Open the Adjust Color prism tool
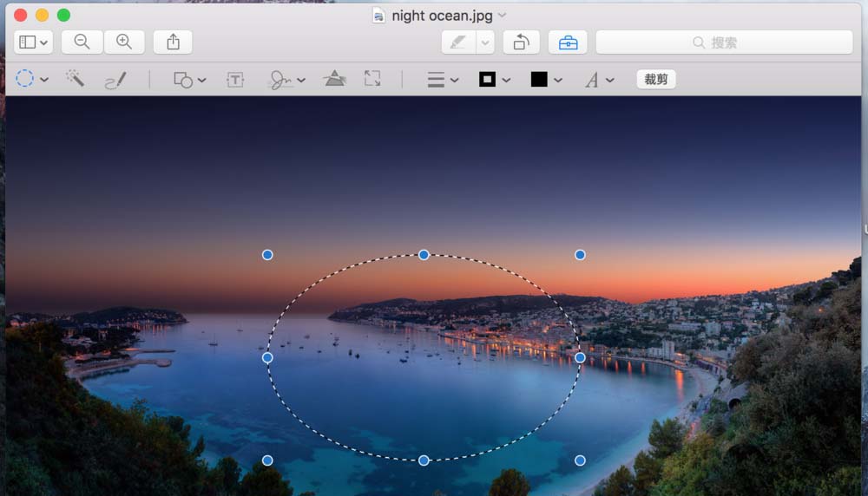868x496 pixels. (x=334, y=79)
